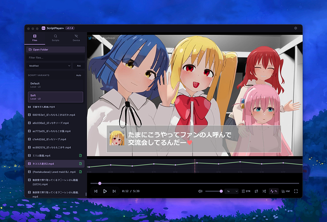This screenshot has height=222, width=327.
Task: Select file (Pastakudasai) Lewd maid BJ .mp4
Action: (55, 172)
